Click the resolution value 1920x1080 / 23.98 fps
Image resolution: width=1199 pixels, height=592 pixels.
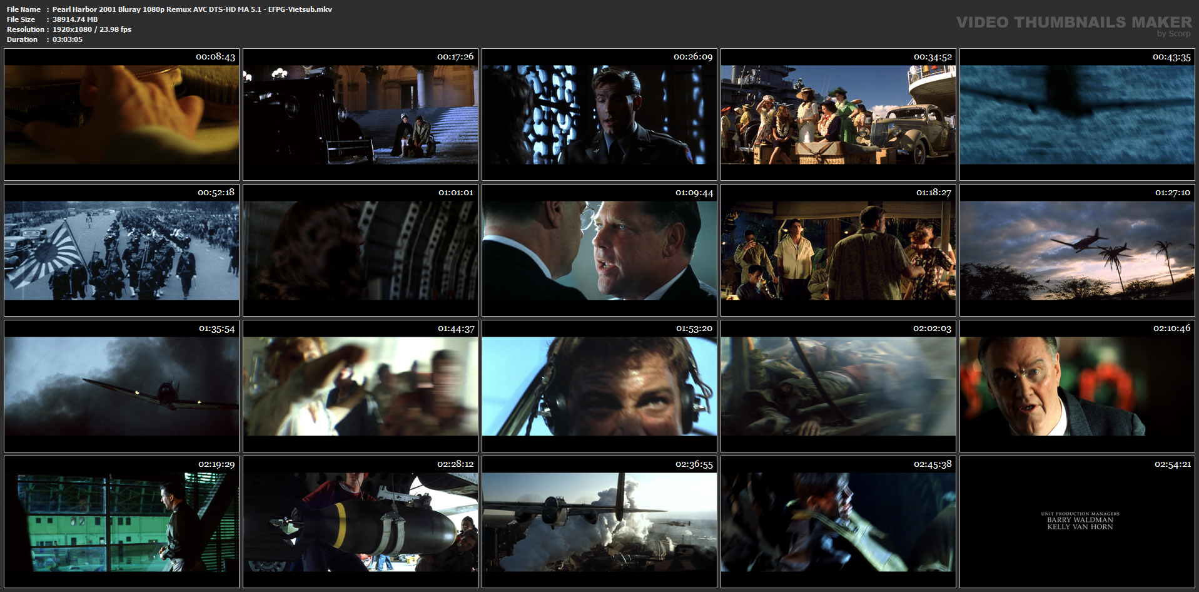92,29
